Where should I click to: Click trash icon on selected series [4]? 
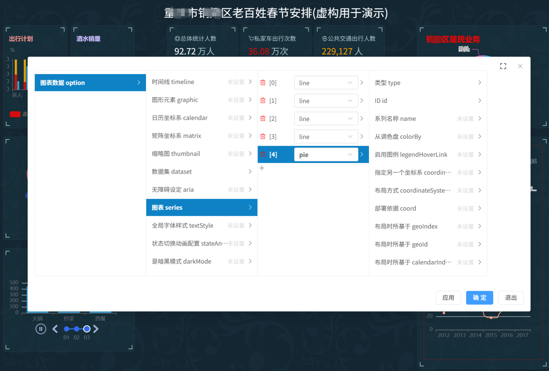[x=263, y=154]
